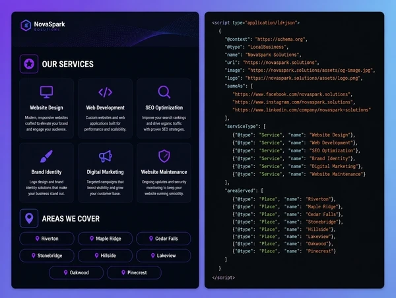The image size is (396, 298).
Task: Click the "Brand Identity" service line in code
Action: 294,159
